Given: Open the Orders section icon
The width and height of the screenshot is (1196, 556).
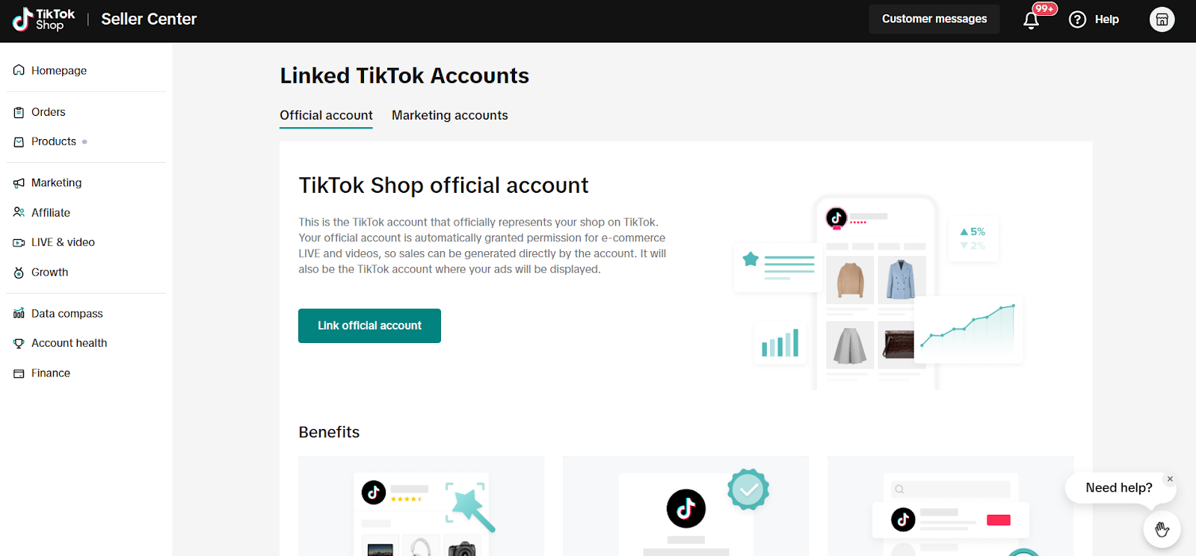Looking at the screenshot, I should pyautogui.click(x=18, y=111).
